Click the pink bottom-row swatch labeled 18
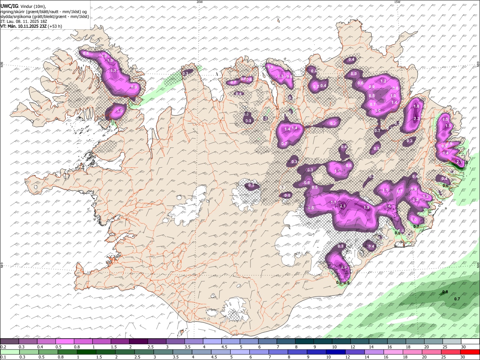Viewport: 480px width, 360px height. [412, 352]
